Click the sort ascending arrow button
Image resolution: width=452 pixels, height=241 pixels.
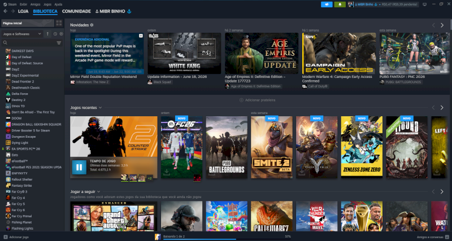(x=47, y=34)
